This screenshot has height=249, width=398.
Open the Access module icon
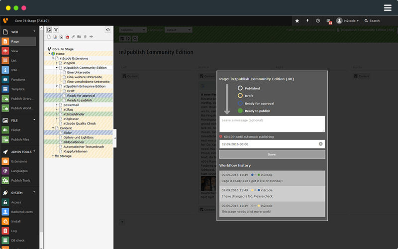pyautogui.click(x=5, y=202)
